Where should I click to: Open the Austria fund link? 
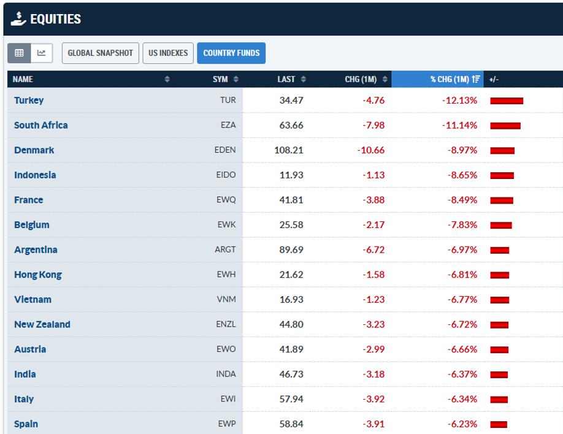30,349
